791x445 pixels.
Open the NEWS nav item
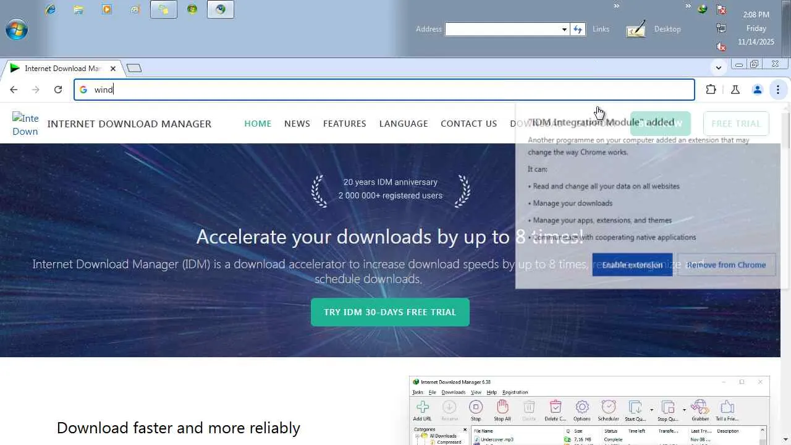coord(297,124)
